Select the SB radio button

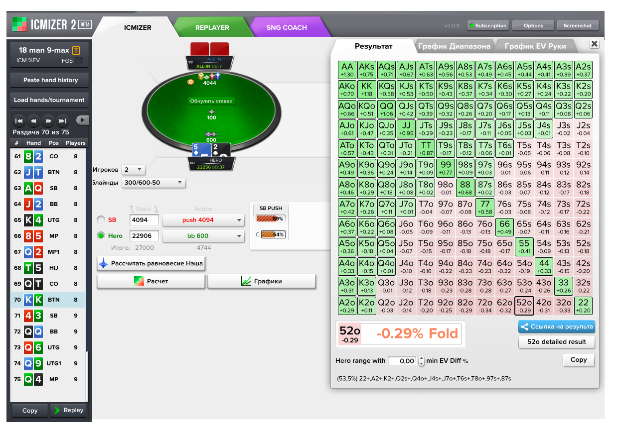(x=101, y=219)
